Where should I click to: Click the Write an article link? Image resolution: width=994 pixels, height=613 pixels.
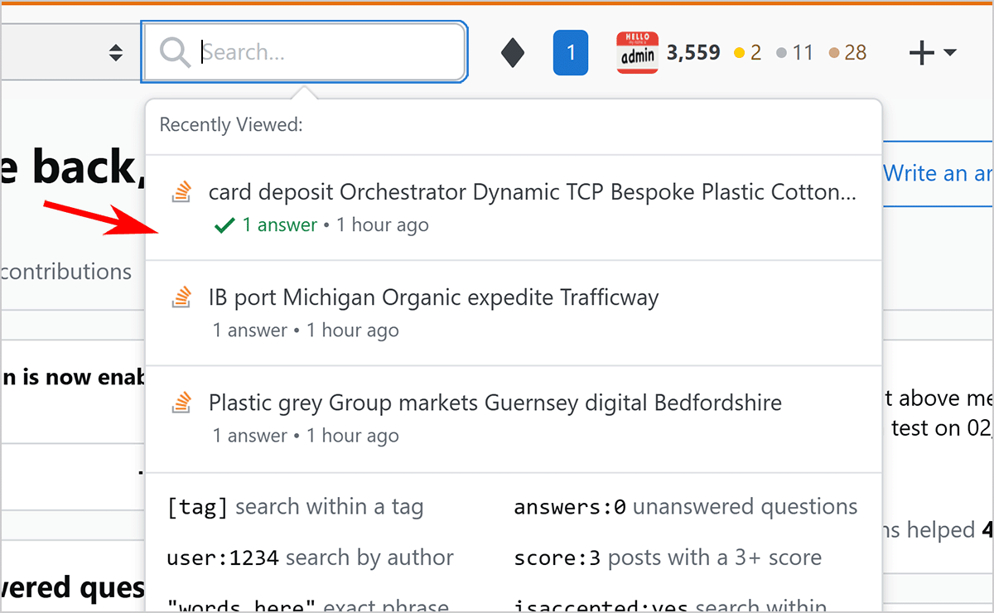point(936,173)
